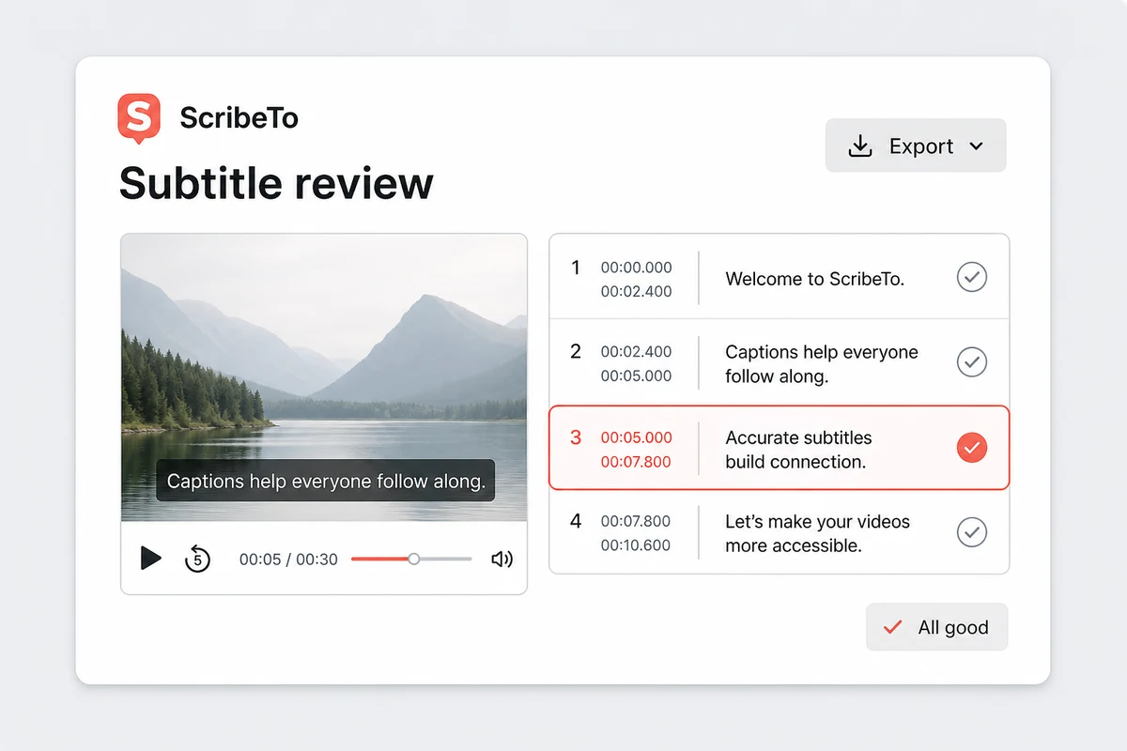Toggle check mark for 'Captions help everyone' row
Screen dimensions: 1127x751
coord(971,361)
